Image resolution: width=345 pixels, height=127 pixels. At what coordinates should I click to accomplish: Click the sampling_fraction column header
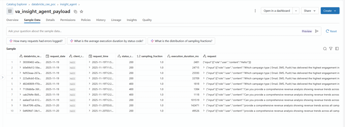[x=150, y=56]
